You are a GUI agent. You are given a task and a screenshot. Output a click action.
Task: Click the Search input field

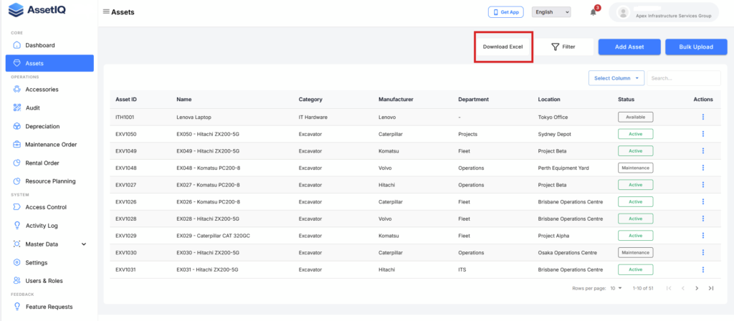tap(683, 78)
